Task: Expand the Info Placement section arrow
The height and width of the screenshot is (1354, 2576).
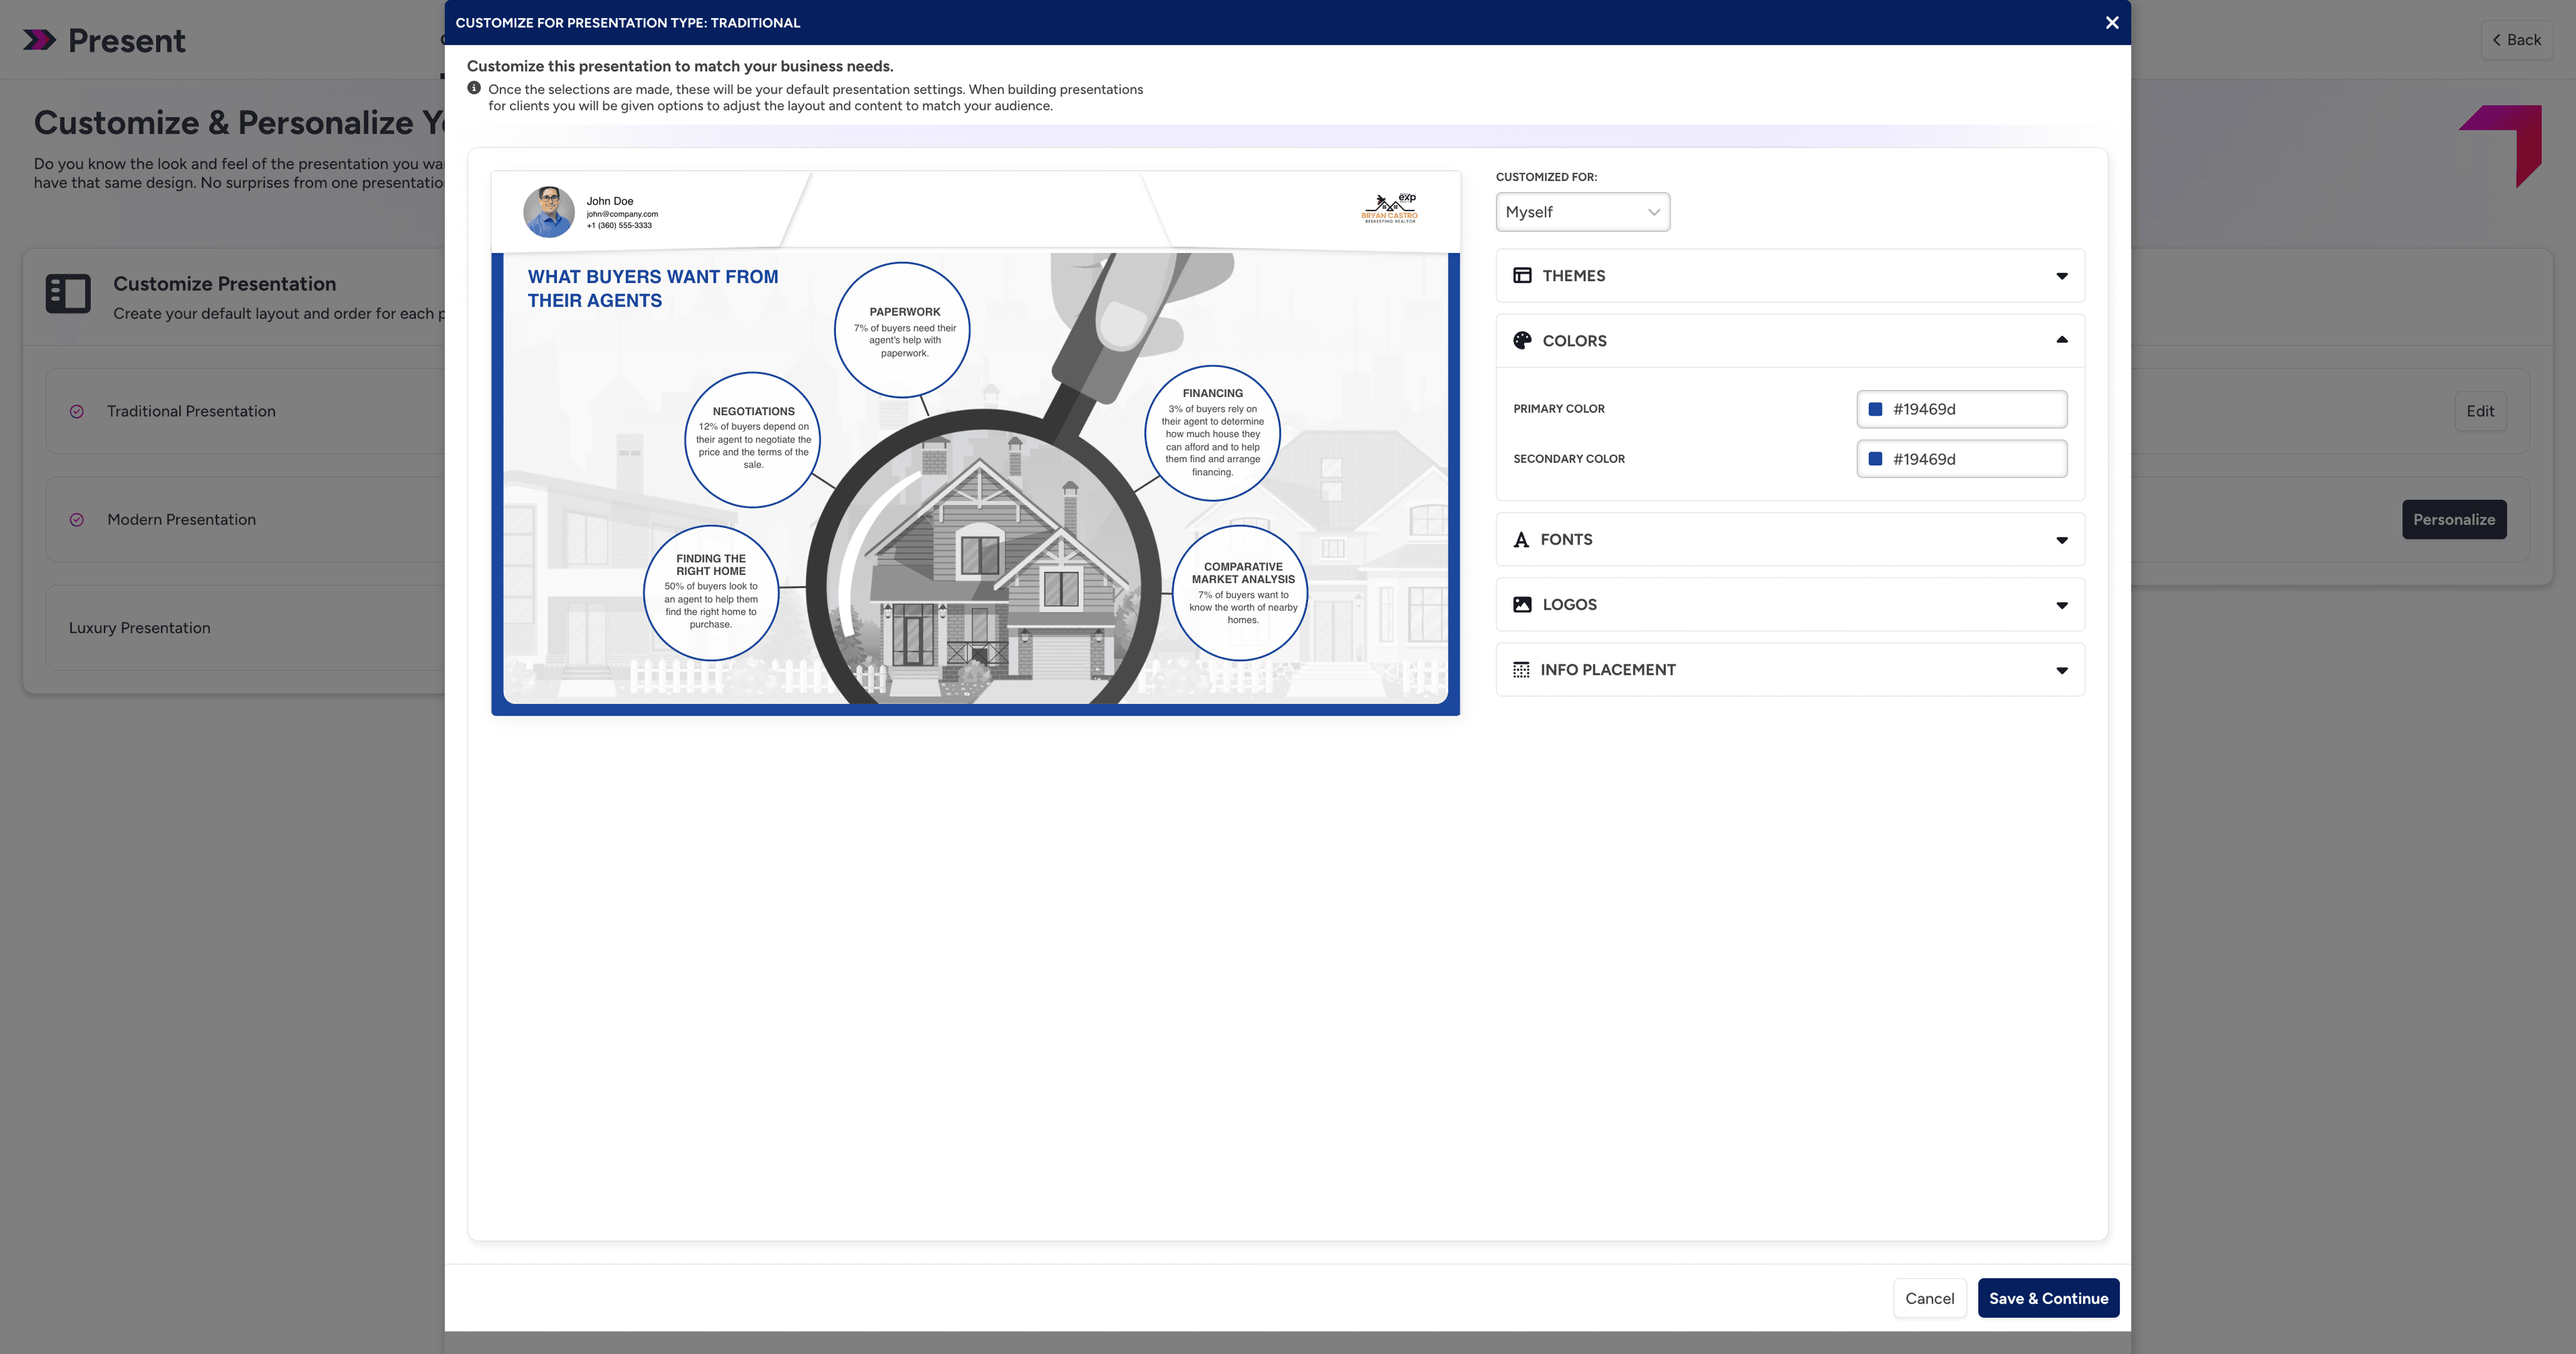Action: pyautogui.click(x=2062, y=670)
